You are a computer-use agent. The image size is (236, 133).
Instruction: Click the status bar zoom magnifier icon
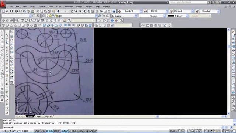pyautogui.click(x=192, y=131)
